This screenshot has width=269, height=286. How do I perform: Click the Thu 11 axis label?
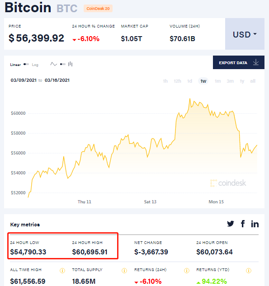coord(84,202)
